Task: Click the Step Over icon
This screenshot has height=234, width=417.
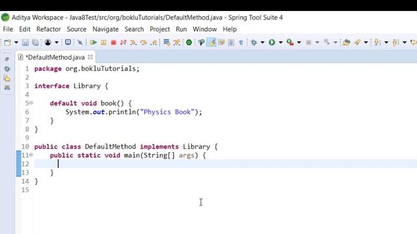Action: coord(143,42)
